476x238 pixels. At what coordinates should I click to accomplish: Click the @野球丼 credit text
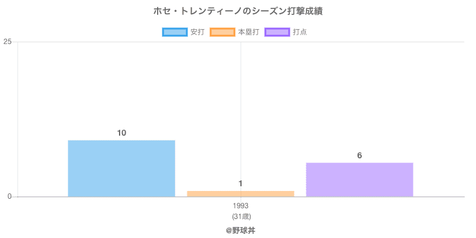point(240,230)
